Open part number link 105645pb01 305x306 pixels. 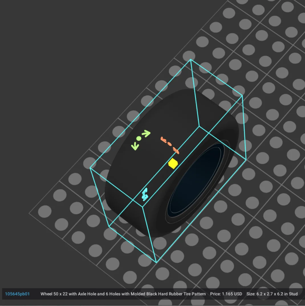(17, 294)
